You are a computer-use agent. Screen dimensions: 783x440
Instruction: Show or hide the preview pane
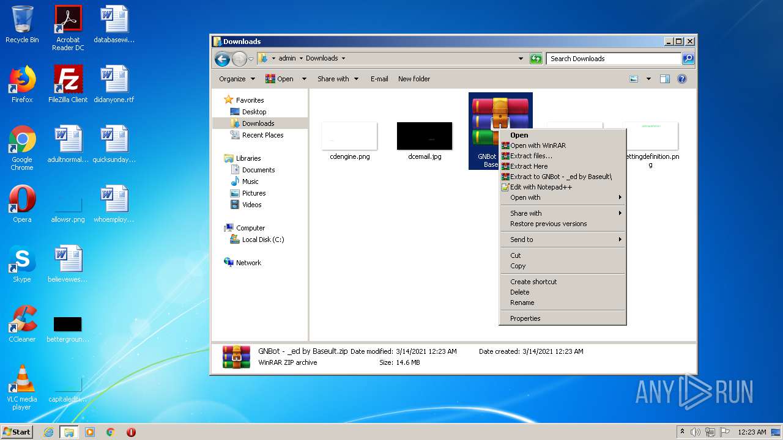point(665,79)
